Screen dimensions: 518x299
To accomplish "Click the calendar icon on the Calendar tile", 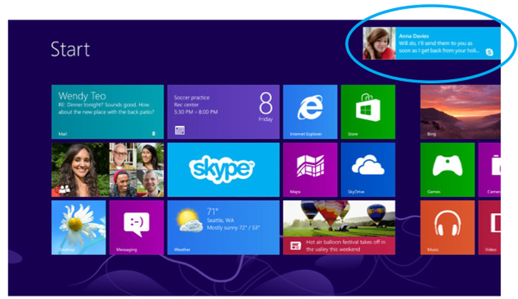I will pyautogui.click(x=180, y=130).
